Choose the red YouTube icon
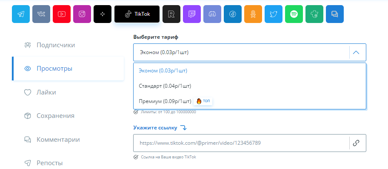Image resolution: width=388 pixels, height=169 pixels. coord(62,14)
